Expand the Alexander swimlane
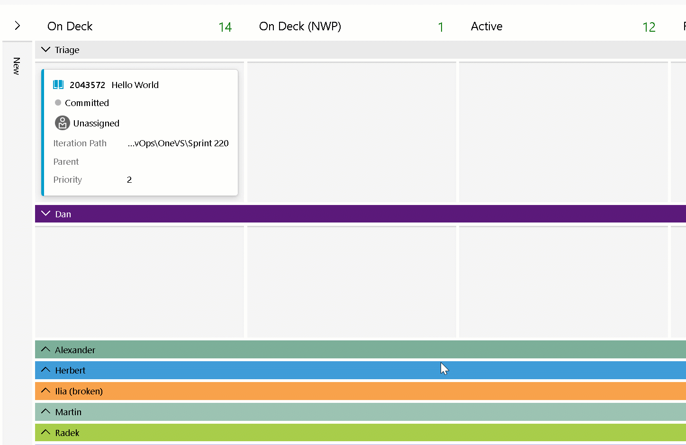686x445 pixels. pyautogui.click(x=46, y=350)
